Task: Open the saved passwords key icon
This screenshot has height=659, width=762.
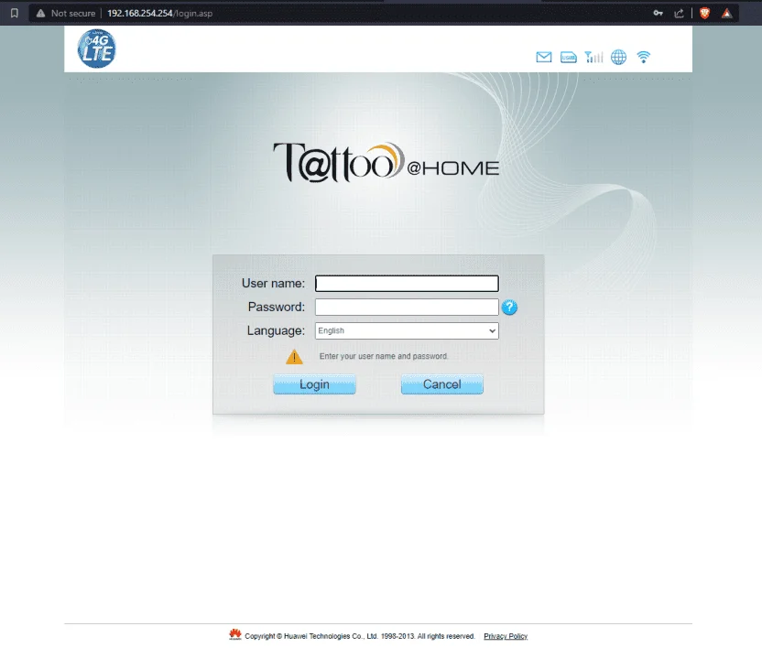Action: click(658, 13)
